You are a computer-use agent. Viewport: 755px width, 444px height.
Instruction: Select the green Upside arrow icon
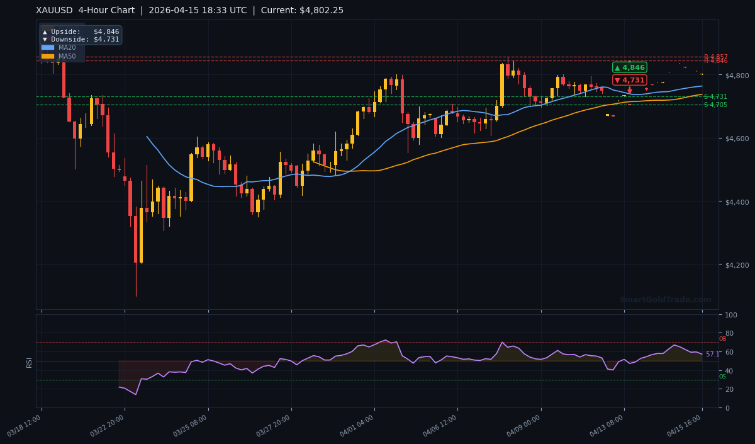click(x=45, y=31)
